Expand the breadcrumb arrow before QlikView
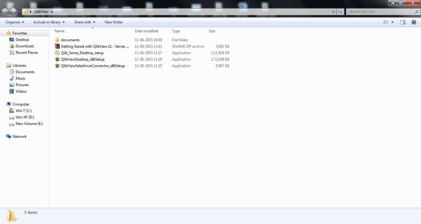The image size is (421, 224). 31,12
